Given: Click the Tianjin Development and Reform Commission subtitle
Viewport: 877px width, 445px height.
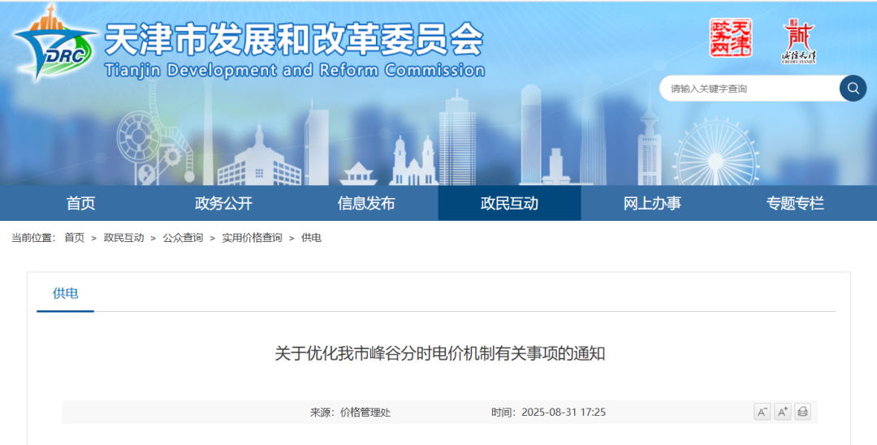Looking at the screenshot, I should (x=295, y=71).
